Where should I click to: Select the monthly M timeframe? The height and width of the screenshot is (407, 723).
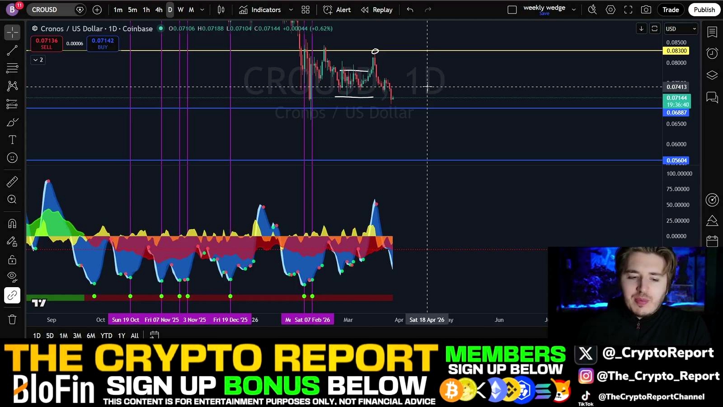pos(191,9)
